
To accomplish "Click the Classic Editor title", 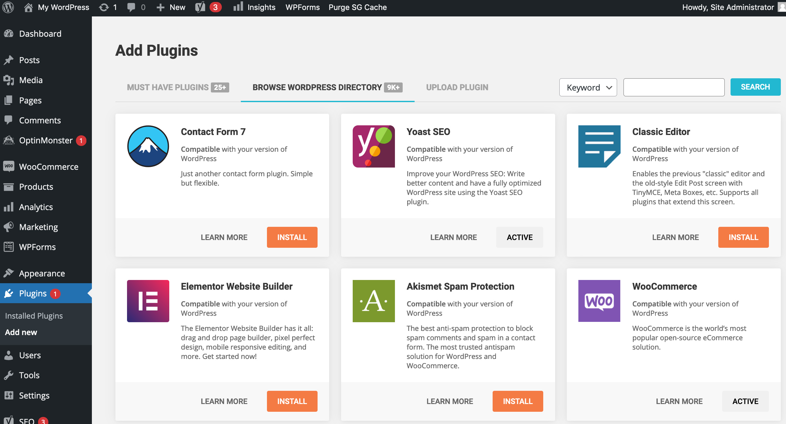I will click(x=661, y=131).
